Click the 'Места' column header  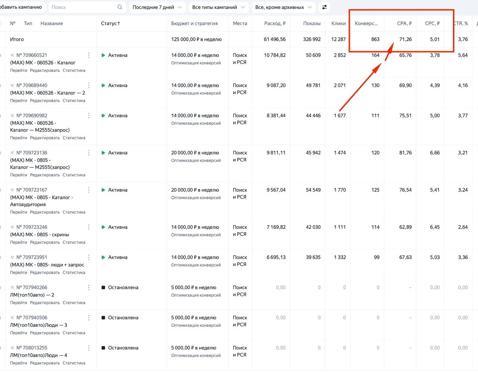click(x=240, y=24)
